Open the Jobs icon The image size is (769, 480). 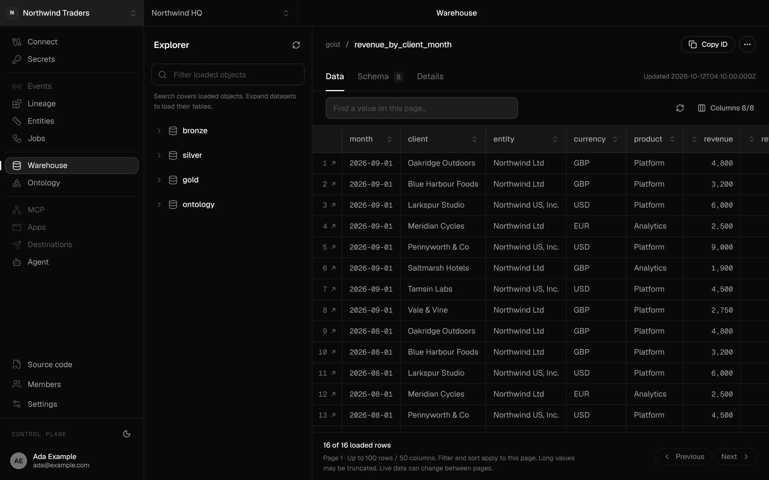[x=17, y=139]
